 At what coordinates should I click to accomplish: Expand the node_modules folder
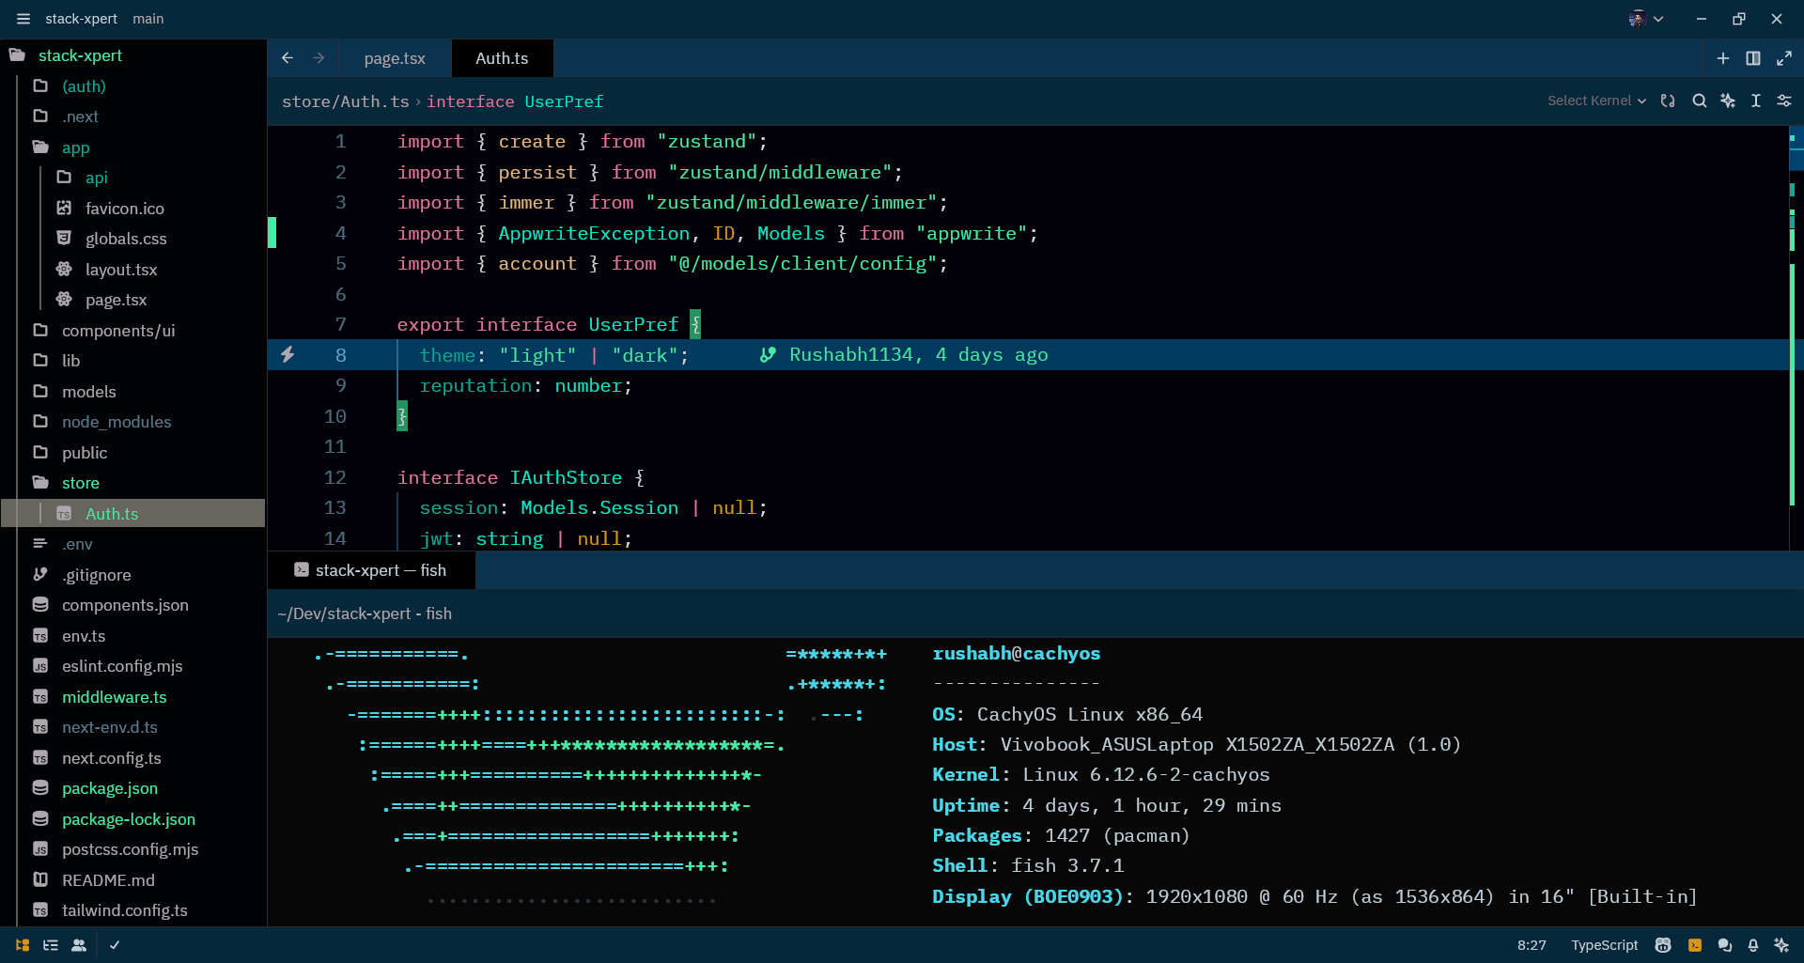(117, 422)
